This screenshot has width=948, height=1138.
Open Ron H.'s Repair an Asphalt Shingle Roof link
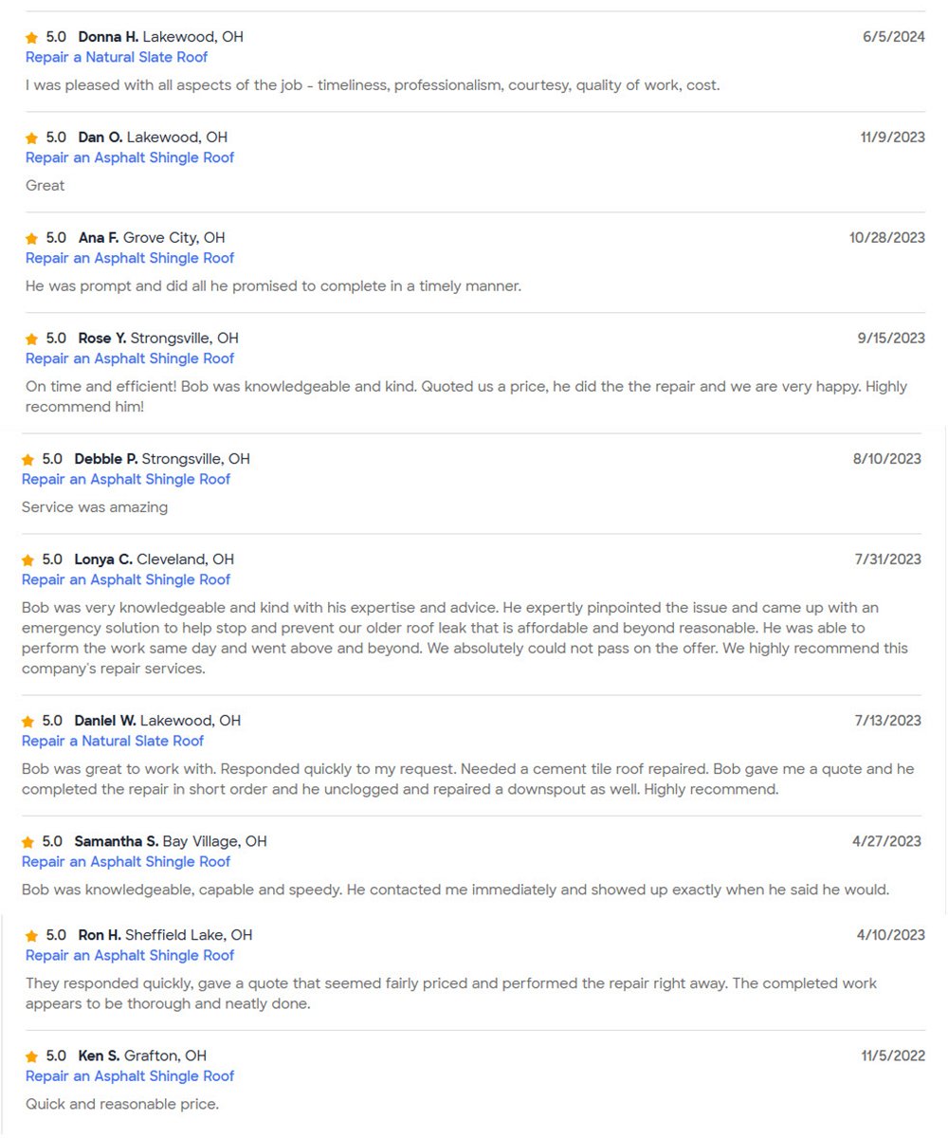(130, 956)
